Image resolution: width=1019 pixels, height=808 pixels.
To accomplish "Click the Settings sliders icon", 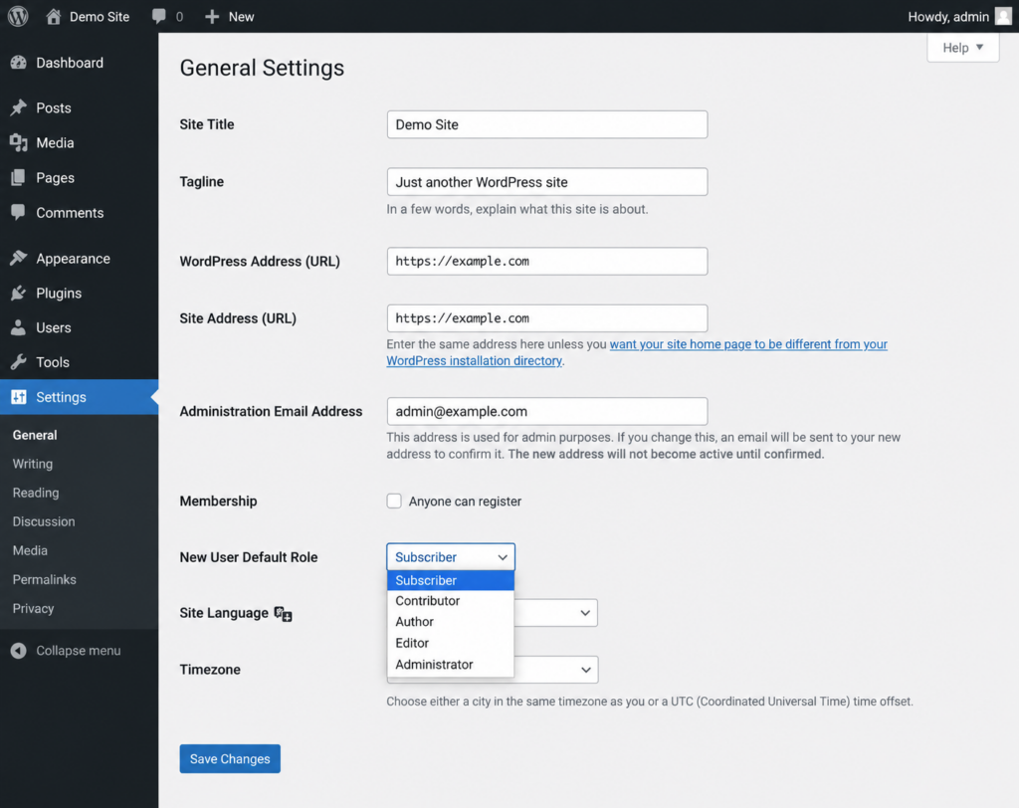I will (18, 396).
